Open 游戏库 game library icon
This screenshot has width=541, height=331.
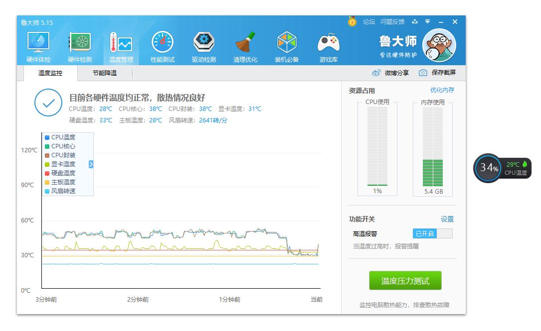tap(328, 47)
